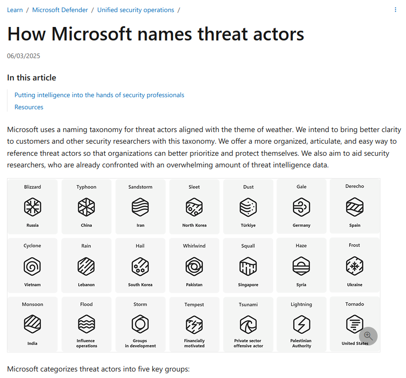Jump to the Resources section link
This screenshot has width=406, height=378.
[x=29, y=107]
